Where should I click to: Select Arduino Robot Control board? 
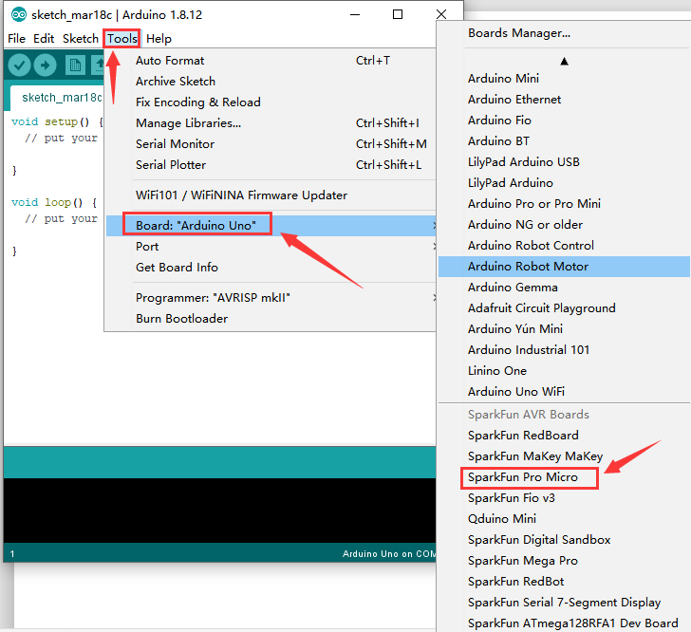(564, 245)
